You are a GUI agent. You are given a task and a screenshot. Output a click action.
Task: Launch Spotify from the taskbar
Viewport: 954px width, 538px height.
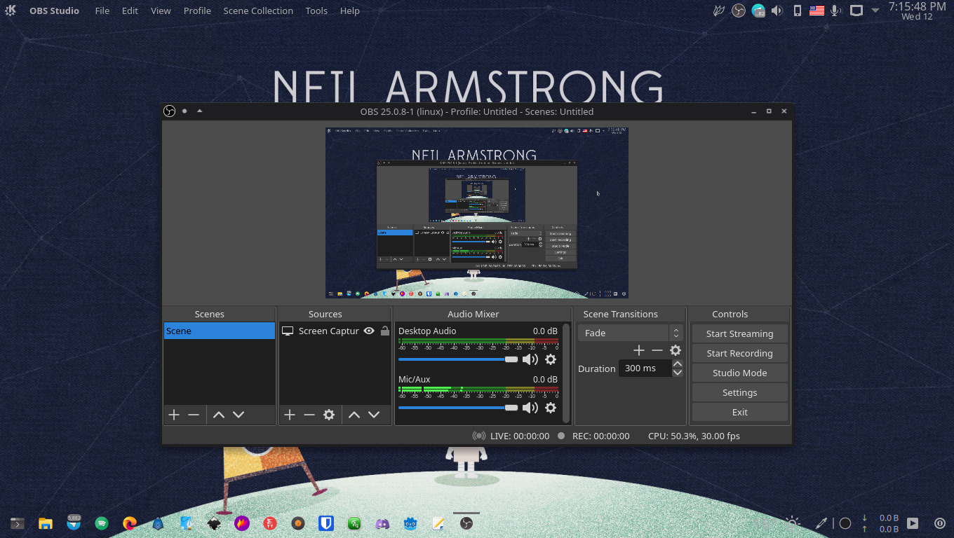102,523
